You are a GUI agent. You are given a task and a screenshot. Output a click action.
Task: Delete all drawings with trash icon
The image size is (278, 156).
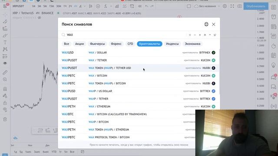click(5, 120)
